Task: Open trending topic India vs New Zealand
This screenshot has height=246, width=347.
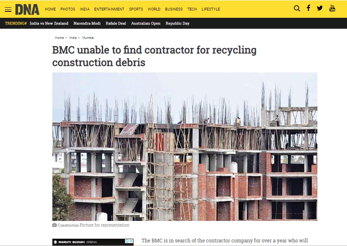Action: point(49,23)
